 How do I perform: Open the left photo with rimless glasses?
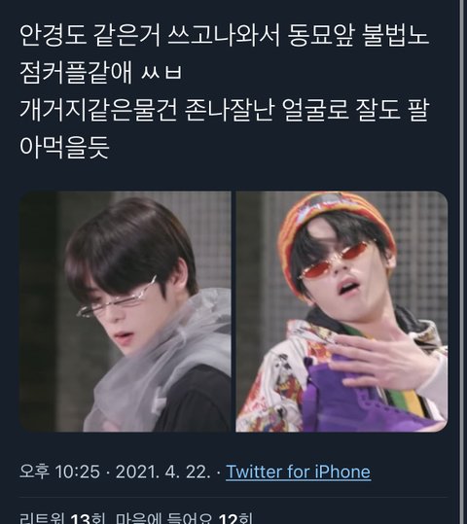tap(126, 311)
